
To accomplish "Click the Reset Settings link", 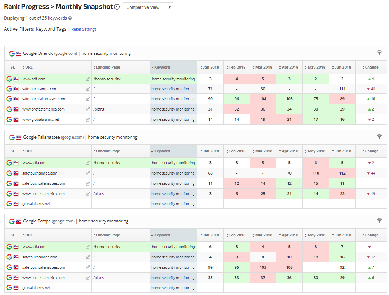I will [x=84, y=29].
